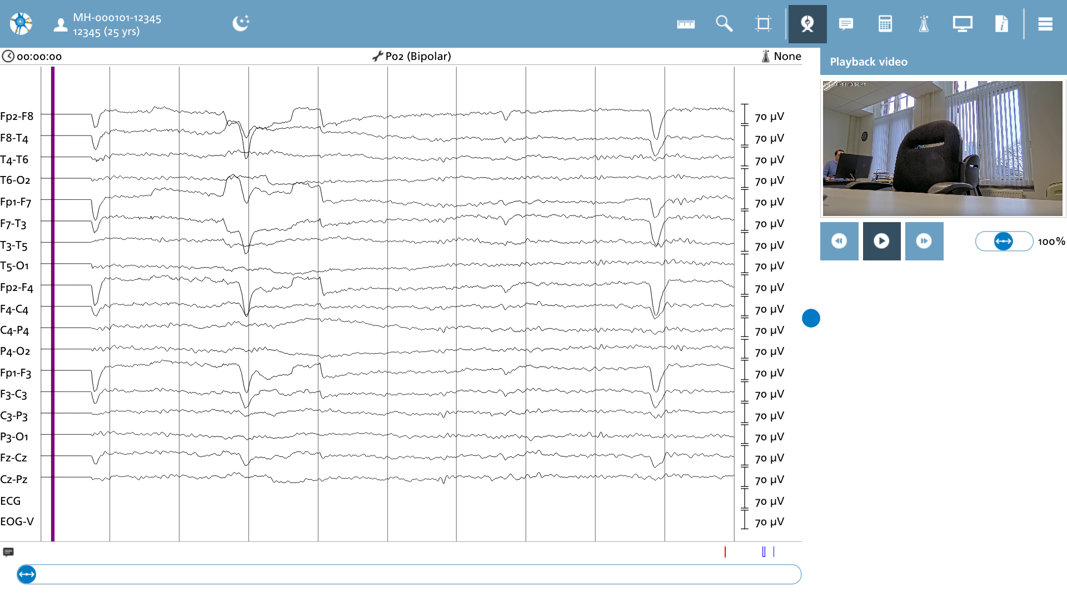The height and width of the screenshot is (603, 1067).
Task: Select the magnifier search icon
Action: click(724, 24)
